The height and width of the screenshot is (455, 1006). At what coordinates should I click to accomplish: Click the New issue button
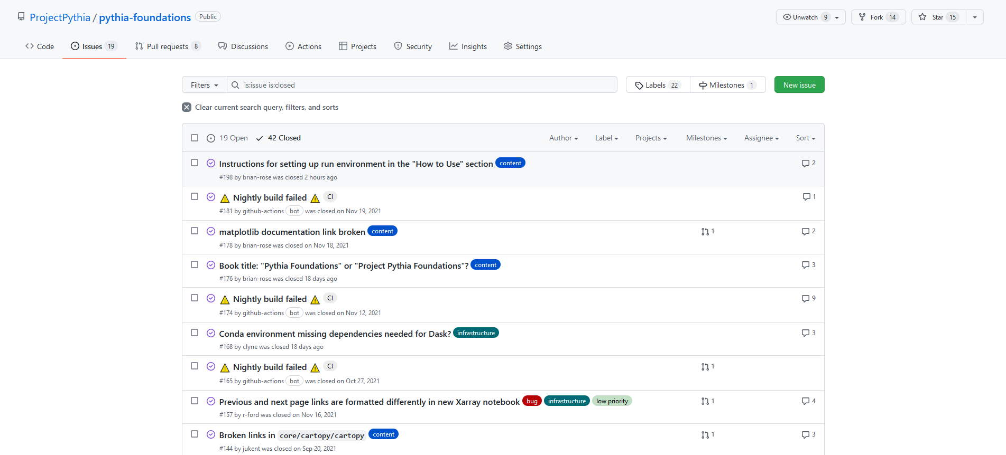799,85
